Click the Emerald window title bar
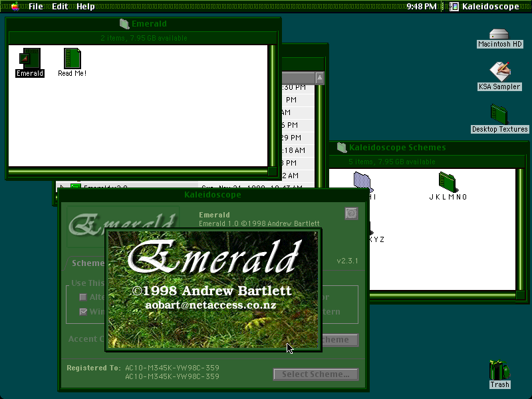This screenshot has width=532, height=399. pos(143,24)
